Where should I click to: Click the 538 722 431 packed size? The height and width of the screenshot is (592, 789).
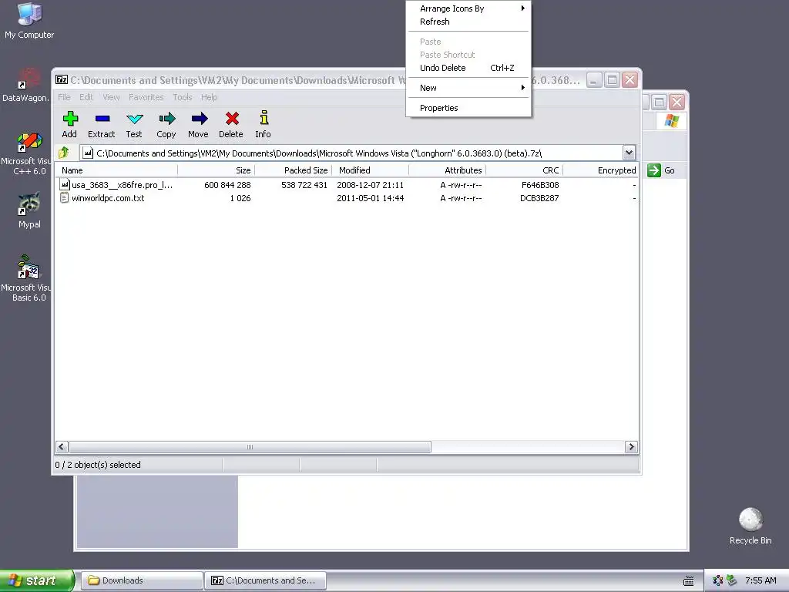(x=304, y=185)
